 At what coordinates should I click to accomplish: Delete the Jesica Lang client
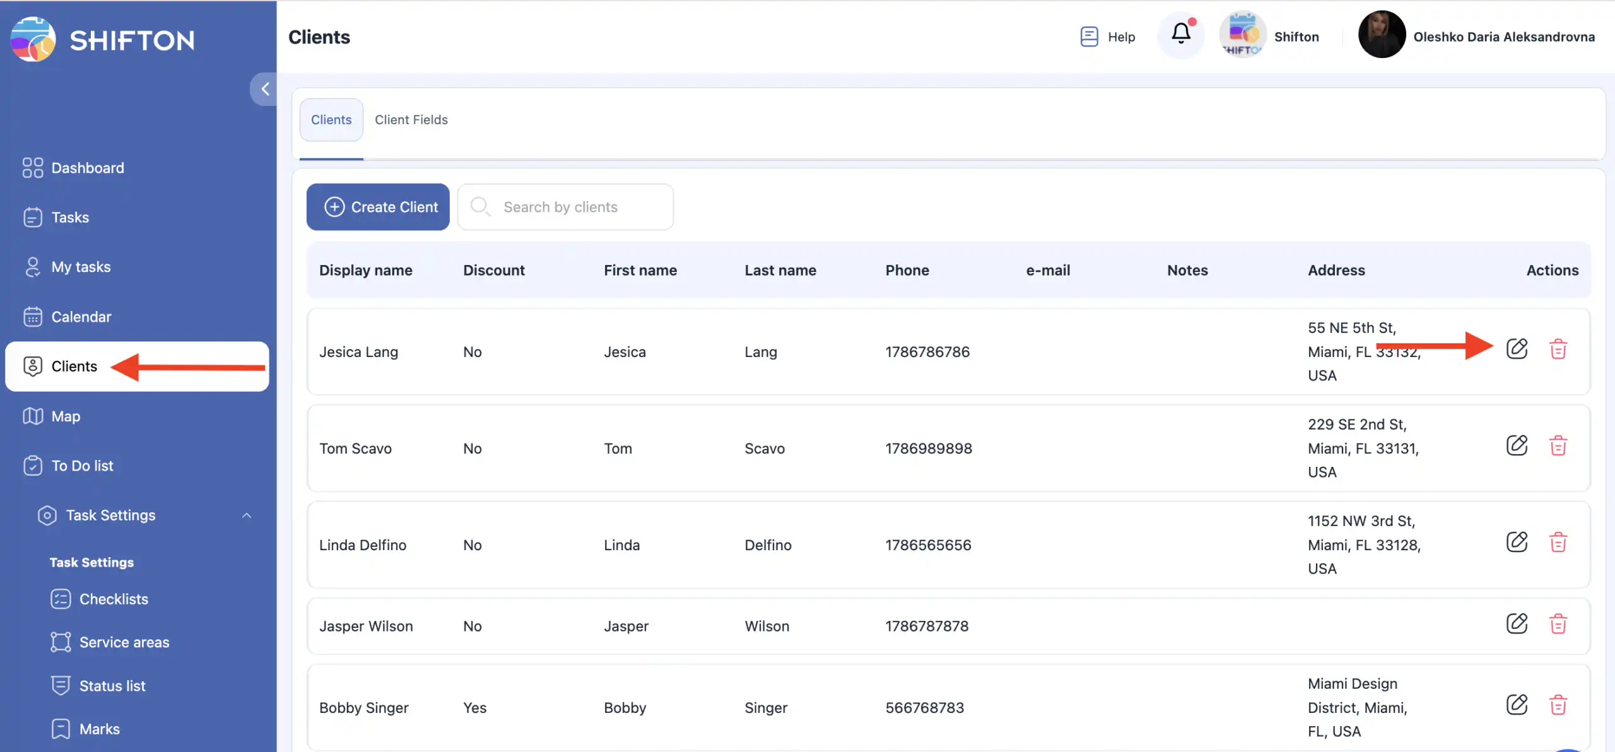tap(1558, 349)
